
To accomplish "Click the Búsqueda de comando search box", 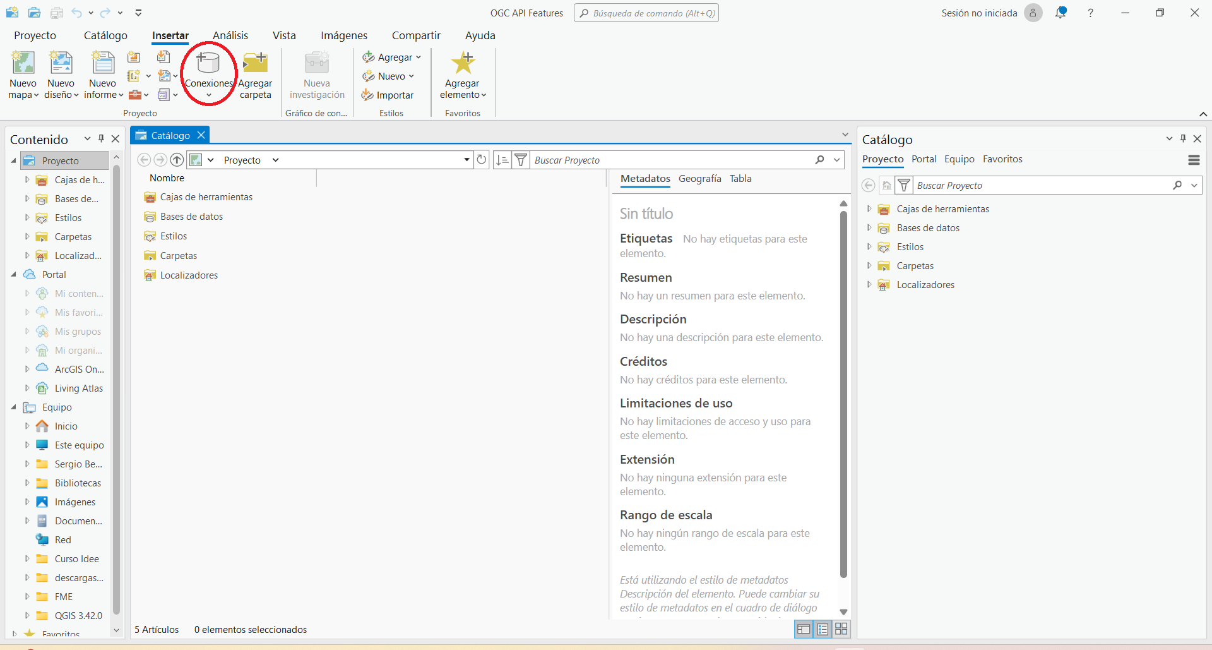I will [x=646, y=13].
